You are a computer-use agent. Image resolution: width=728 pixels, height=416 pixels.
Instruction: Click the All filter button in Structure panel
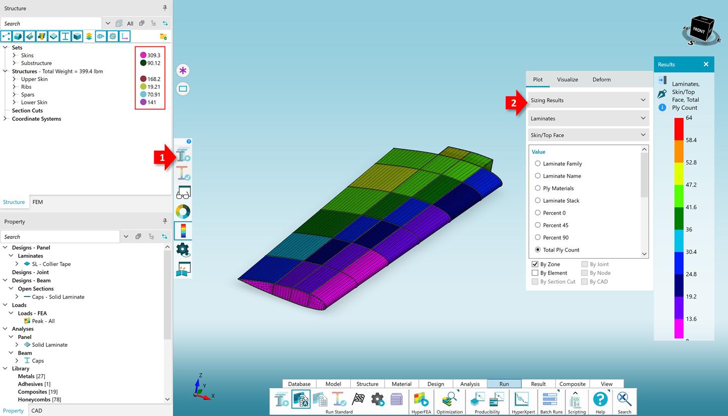[x=130, y=24]
